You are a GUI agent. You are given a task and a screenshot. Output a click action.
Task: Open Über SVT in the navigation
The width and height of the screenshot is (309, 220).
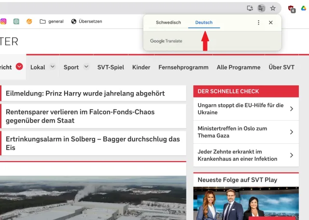pyautogui.click(x=281, y=68)
